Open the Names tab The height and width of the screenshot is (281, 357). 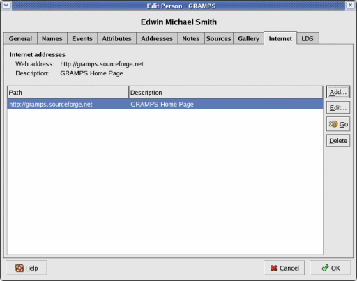click(x=52, y=38)
